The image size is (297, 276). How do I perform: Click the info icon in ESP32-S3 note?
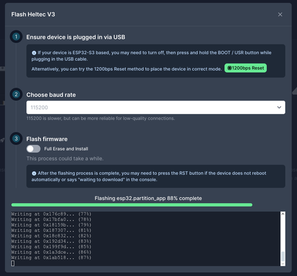(34, 53)
